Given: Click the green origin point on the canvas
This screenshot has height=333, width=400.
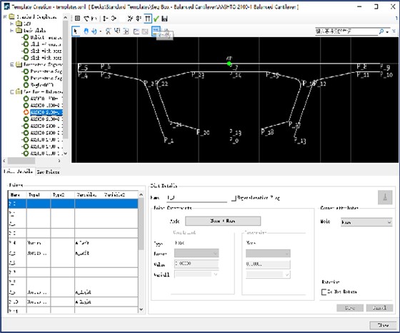Looking at the screenshot, I should tap(229, 64).
